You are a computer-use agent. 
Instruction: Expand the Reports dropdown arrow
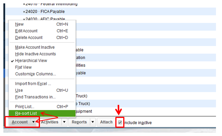point(93,122)
